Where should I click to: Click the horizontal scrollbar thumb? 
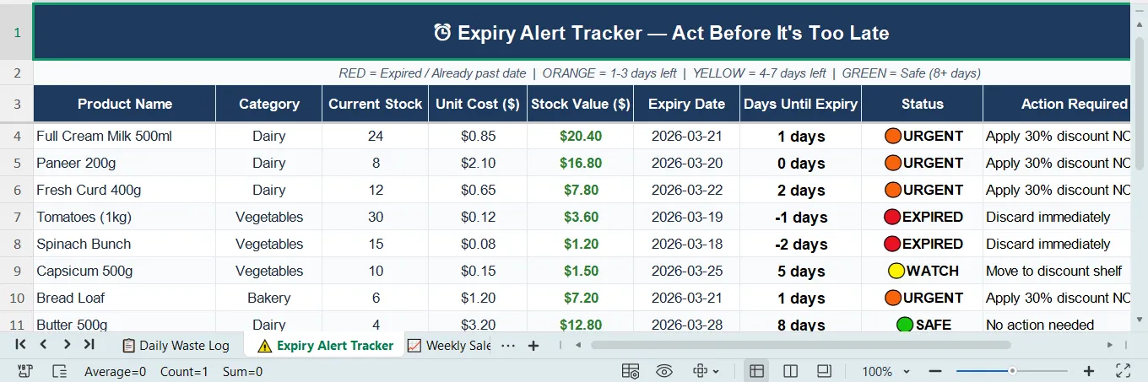(x=801, y=345)
